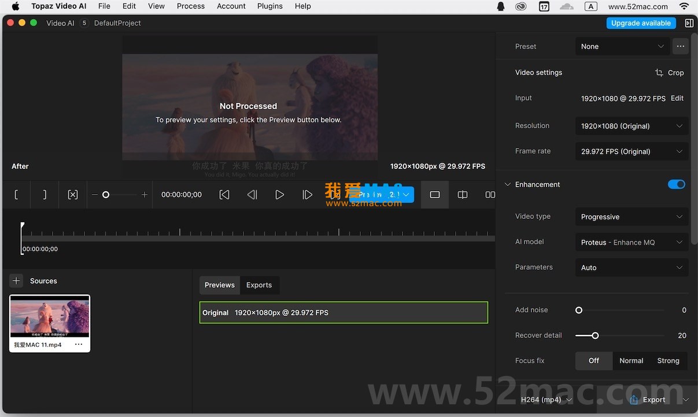Click the timeline timecode 00:00:00;00 field
Image resolution: width=698 pixels, height=417 pixels.
[182, 195]
